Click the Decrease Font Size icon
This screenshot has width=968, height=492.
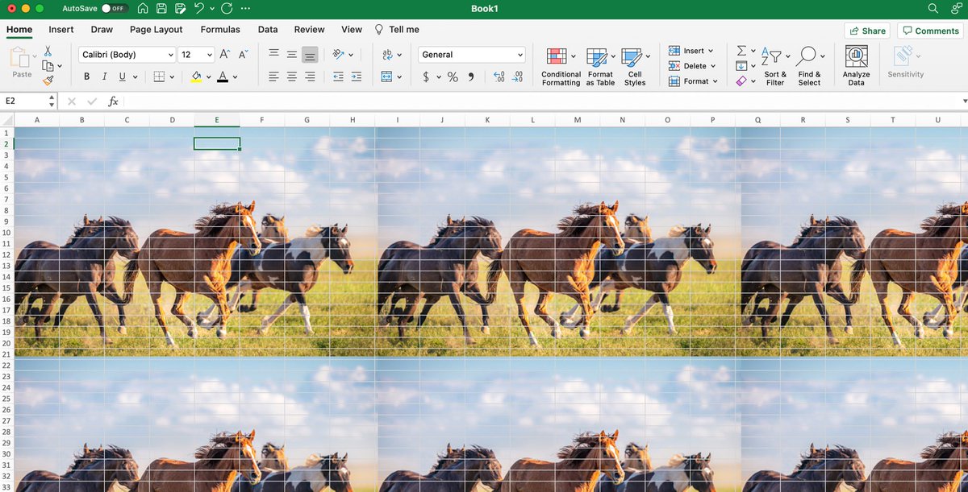242,54
